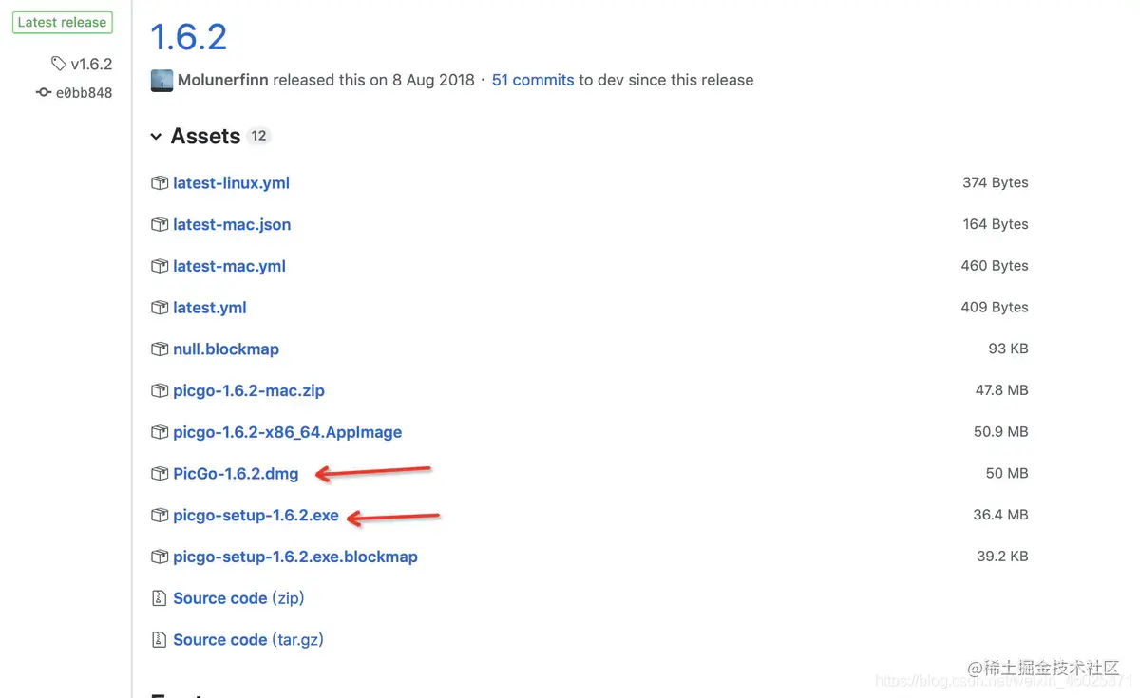
Task: Select the 39.2 KB size text
Action: click(x=1002, y=557)
